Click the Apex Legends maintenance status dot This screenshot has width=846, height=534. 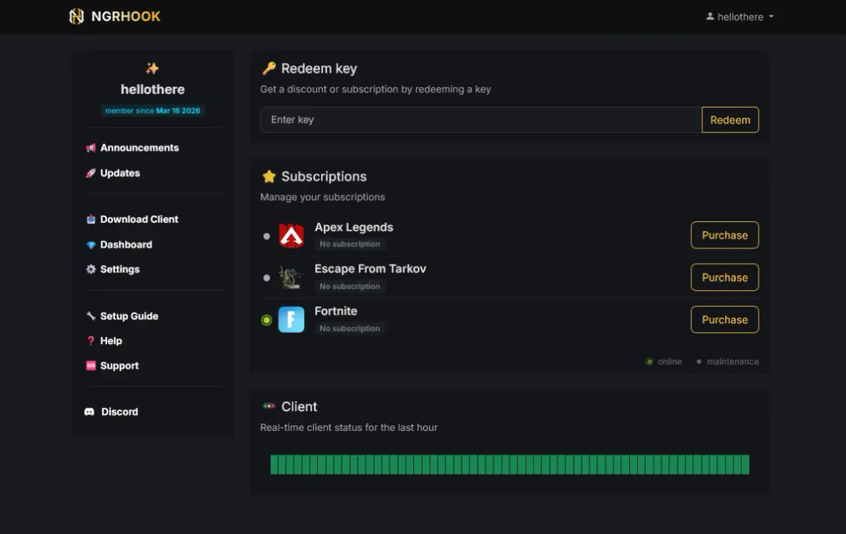[x=266, y=236]
